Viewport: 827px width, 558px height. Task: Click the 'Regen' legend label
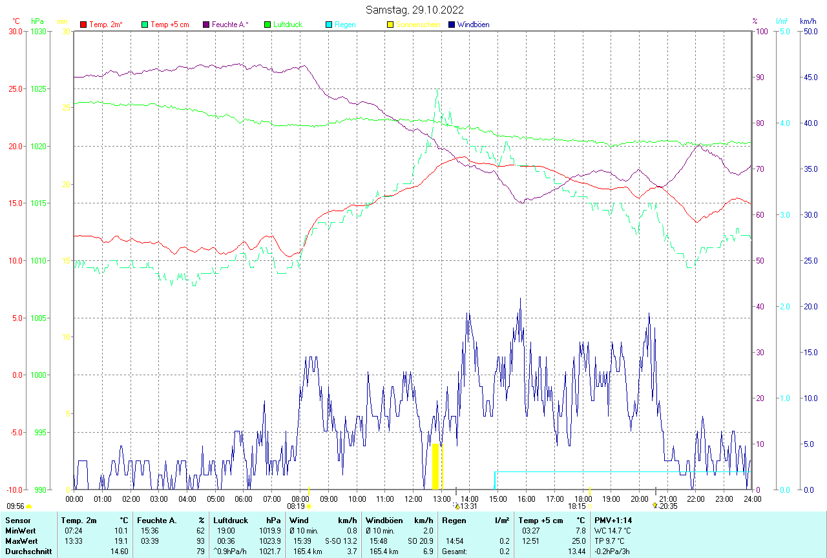coord(345,25)
